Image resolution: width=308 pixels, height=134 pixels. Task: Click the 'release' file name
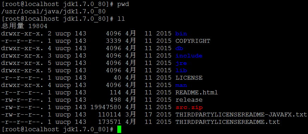[x=189, y=100]
